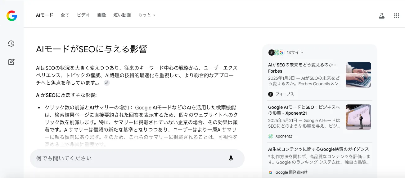Viewport: 405px width, 178px height.
Task: Click the Google 開発者向け source name
Action: point(291,172)
